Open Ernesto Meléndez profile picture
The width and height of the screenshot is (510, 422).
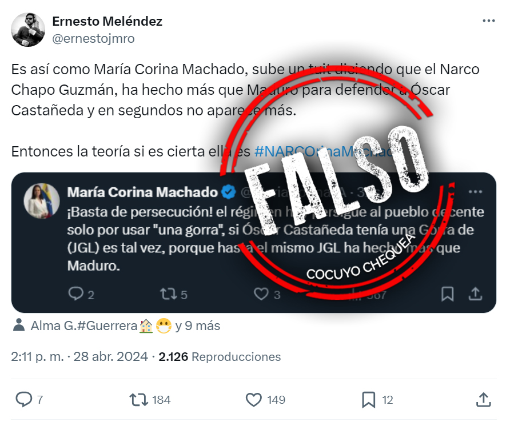[x=28, y=30]
